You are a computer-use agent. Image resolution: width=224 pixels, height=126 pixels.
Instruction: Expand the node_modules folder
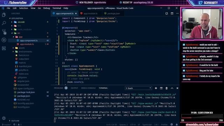[x=24, y=29]
